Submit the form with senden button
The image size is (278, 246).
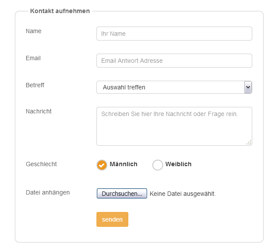tap(112, 219)
